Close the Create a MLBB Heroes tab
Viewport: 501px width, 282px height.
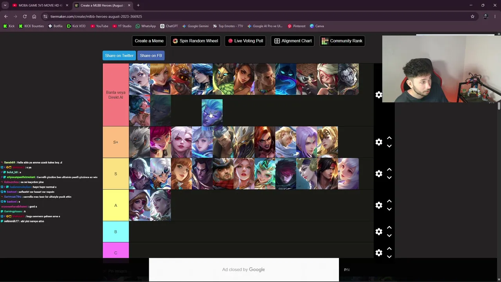click(x=129, y=5)
